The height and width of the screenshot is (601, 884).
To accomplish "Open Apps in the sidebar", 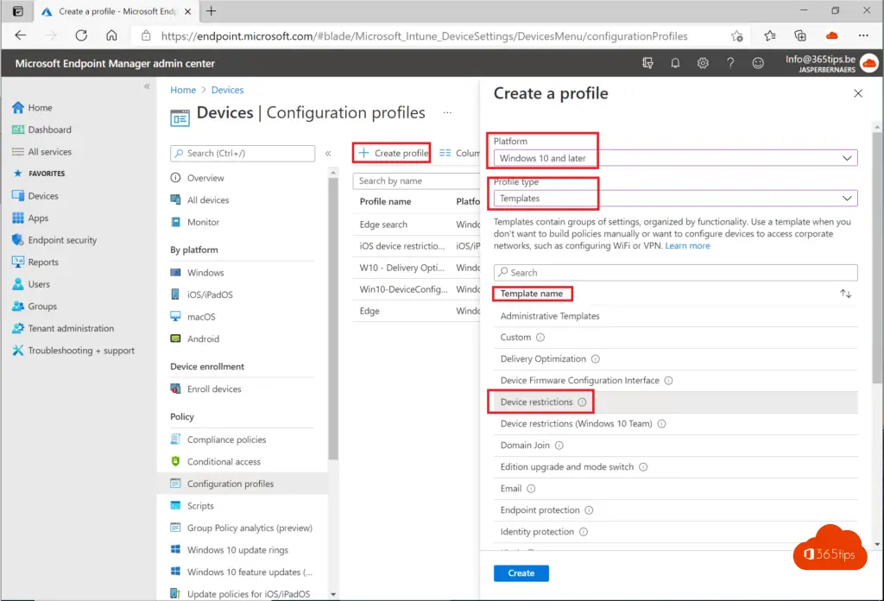I will pyautogui.click(x=38, y=218).
